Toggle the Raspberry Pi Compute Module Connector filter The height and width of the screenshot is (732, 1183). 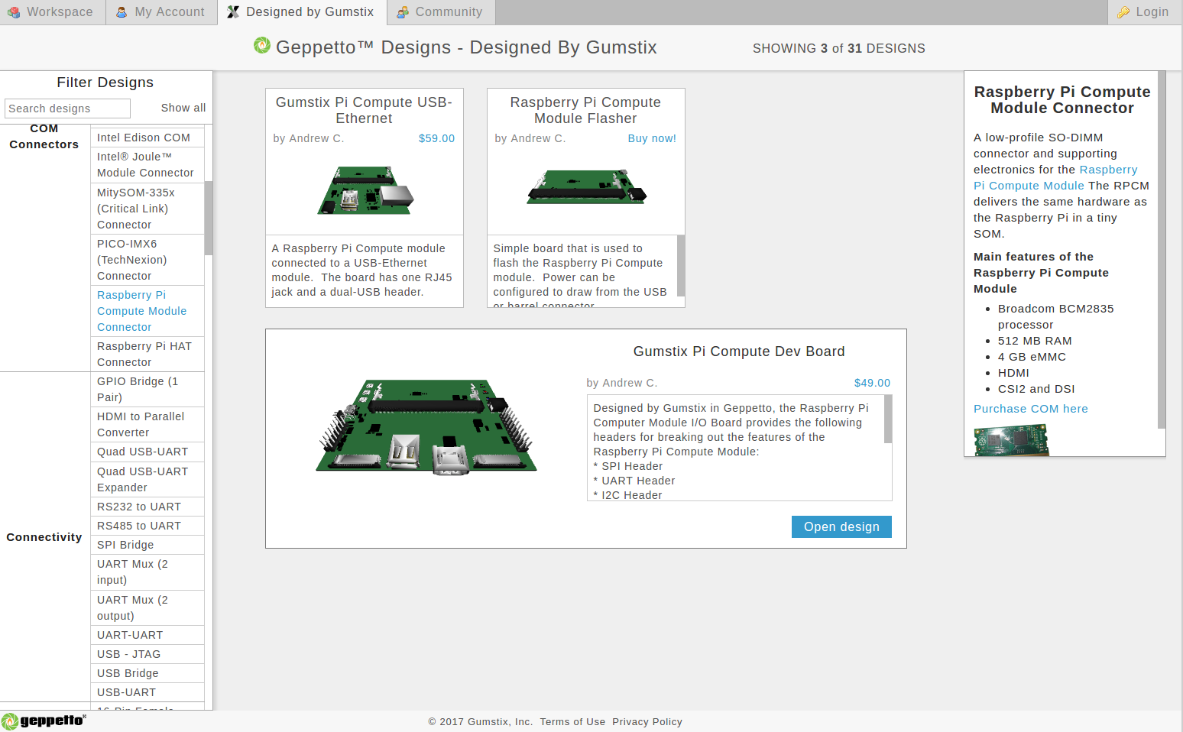pos(141,311)
